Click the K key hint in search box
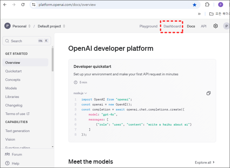 [46, 41]
